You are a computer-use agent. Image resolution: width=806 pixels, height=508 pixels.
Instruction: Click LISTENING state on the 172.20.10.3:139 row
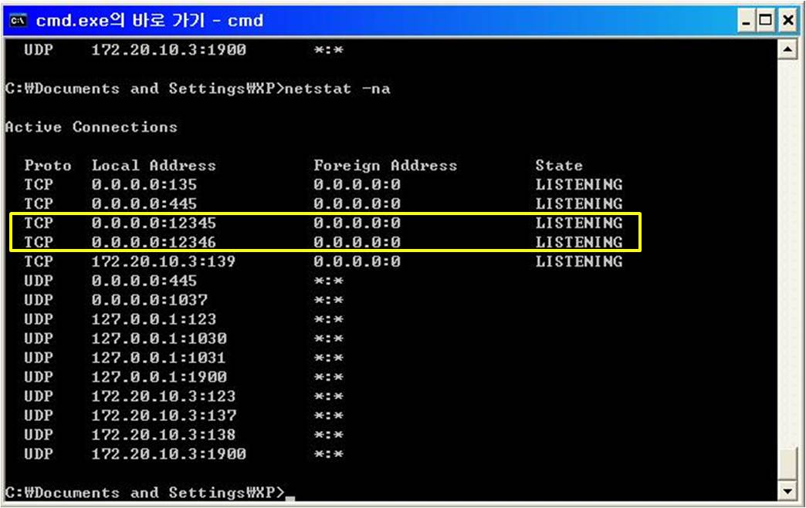pos(578,262)
